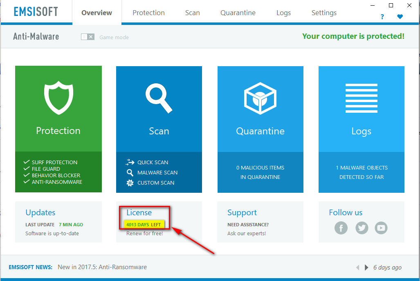The image size is (420, 281).
Task: Click the 4013 DAYS LEFT license status
Action: pyautogui.click(x=144, y=225)
